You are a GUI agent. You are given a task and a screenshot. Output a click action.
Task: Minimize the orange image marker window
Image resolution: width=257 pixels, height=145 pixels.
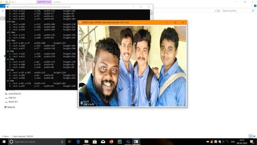(167, 23)
